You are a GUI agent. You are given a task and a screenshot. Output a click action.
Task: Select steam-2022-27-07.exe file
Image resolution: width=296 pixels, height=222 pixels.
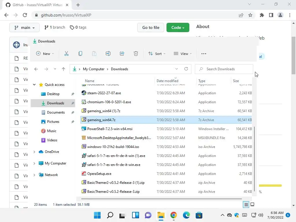point(166,93)
